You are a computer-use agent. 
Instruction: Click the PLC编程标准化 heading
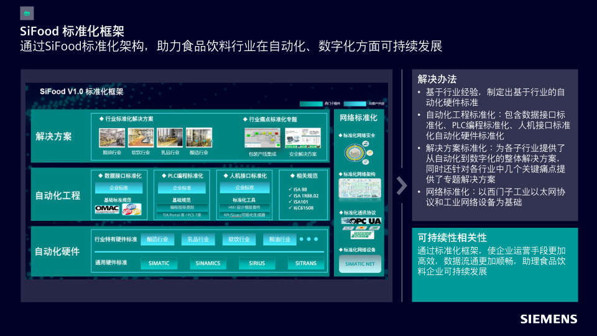[x=182, y=175]
